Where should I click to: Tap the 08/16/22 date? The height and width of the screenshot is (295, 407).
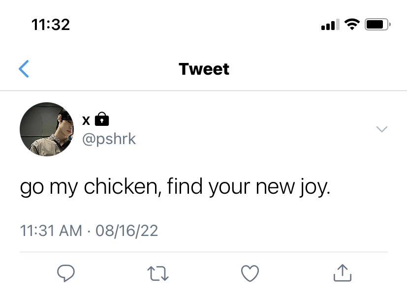(126, 231)
